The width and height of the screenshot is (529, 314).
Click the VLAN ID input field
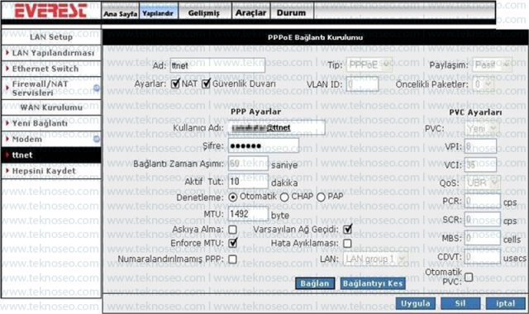tap(362, 84)
